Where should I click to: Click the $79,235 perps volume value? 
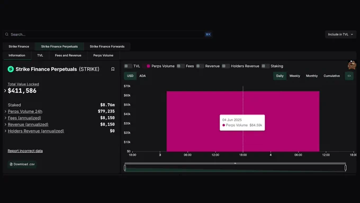click(x=106, y=111)
